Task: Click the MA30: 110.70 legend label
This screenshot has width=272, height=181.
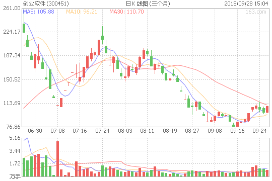Action: pyautogui.click(x=126, y=12)
